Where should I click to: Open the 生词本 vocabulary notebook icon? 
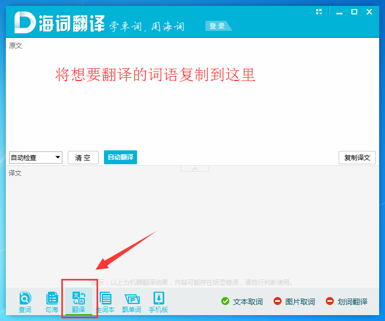(105, 301)
